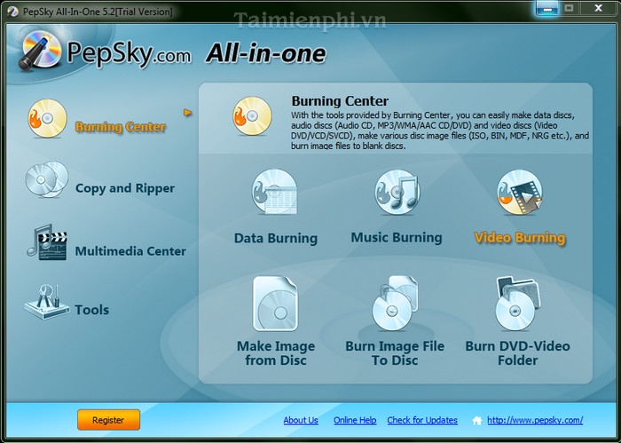Click the All-in-one banner title
The height and width of the screenshot is (443, 621).
[266, 53]
